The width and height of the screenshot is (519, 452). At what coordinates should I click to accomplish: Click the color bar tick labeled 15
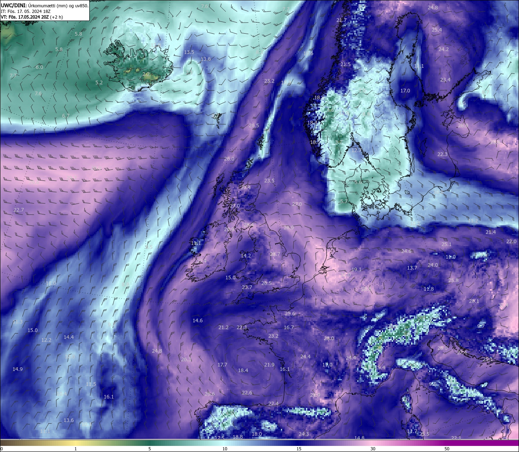point(298,449)
